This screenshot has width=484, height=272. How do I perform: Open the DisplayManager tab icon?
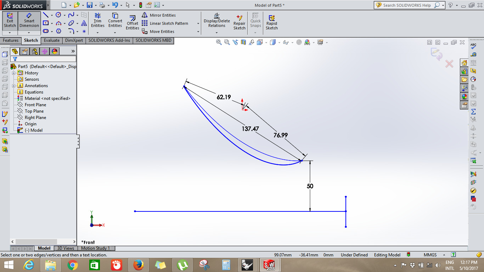55,51
